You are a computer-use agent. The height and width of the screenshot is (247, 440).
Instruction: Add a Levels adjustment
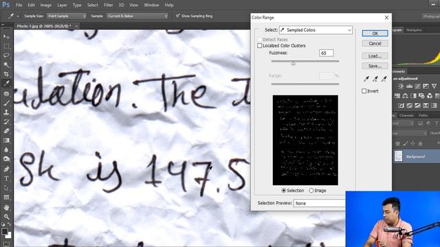410,86
